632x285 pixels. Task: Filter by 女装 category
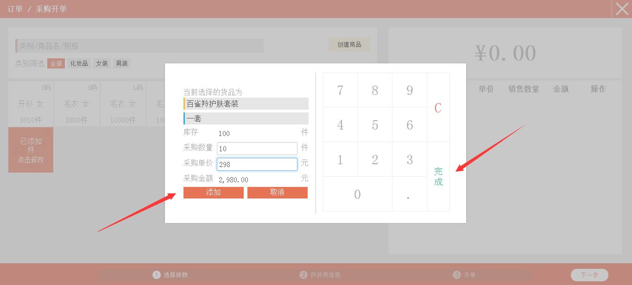coord(102,63)
